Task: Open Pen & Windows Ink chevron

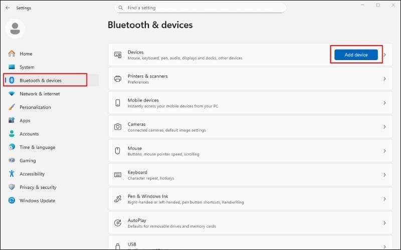Action: pyautogui.click(x=384, y=198)
